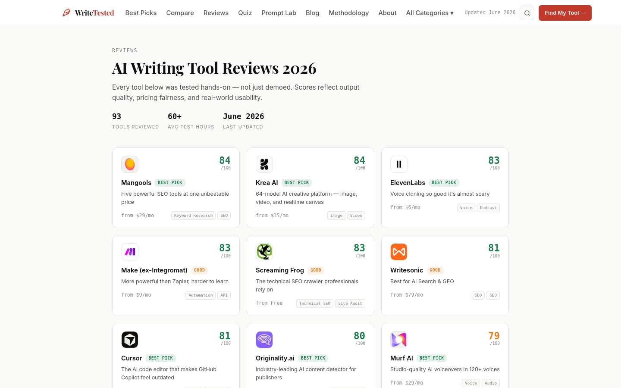Click the Mangools orange logo icon
This screenshot has height=388, width=621.
coord(130,164)
